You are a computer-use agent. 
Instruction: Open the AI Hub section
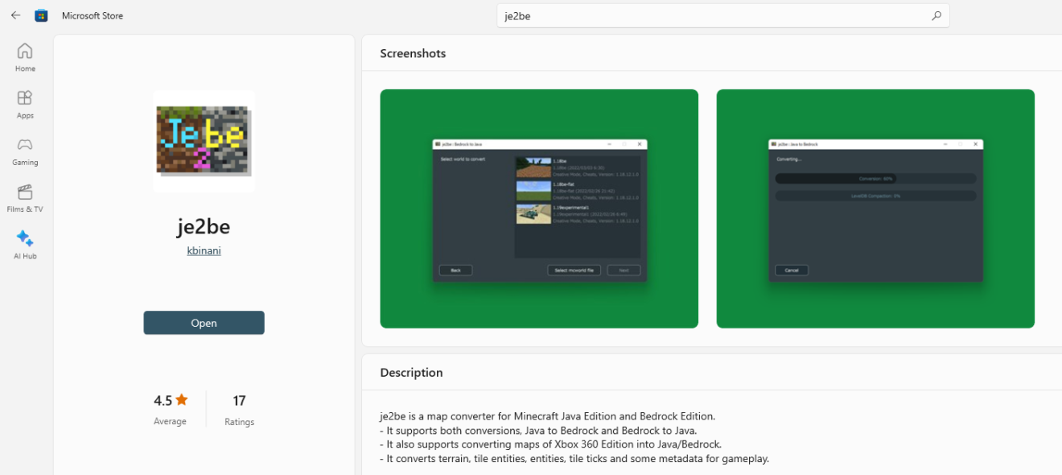click(x=25, y=245)
